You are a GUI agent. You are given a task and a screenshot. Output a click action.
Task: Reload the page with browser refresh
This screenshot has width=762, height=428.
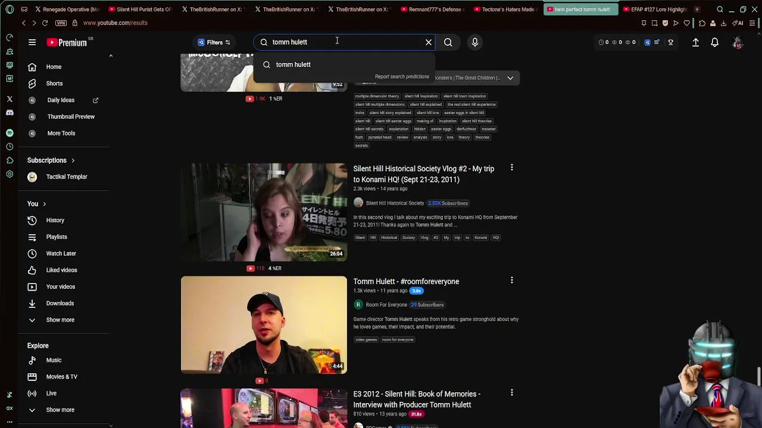point(45,23)
